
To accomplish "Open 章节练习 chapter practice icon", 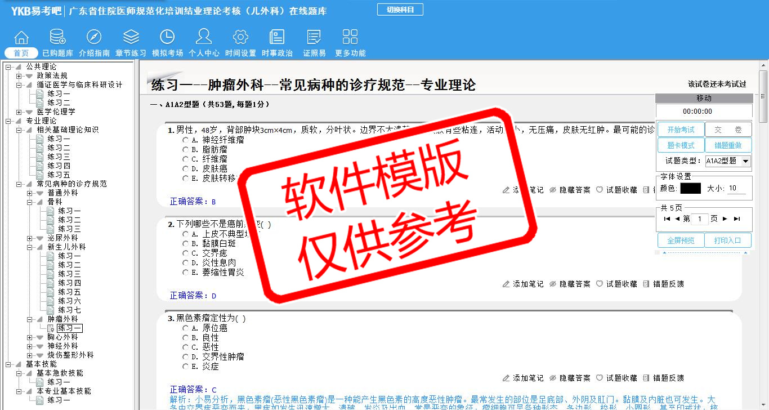I will point(131,38).
